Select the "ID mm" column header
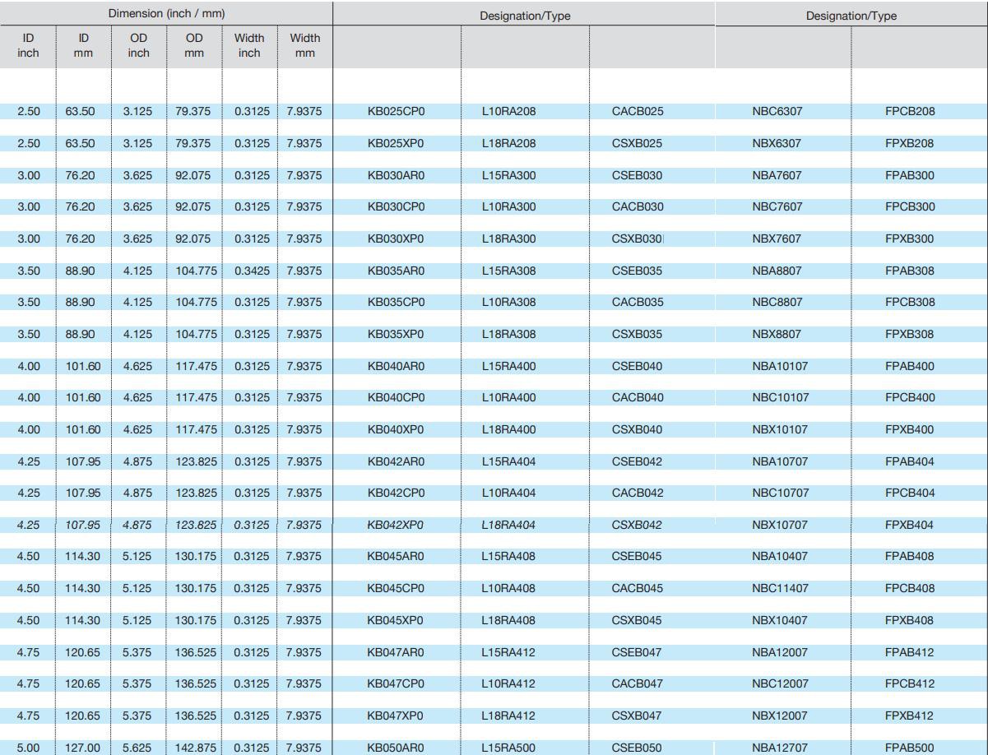The height and width of the screenshot is (755, 988). click(83, 45)
